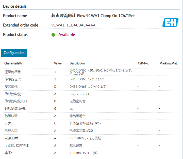Open the Configuration tab

point(14,53)
